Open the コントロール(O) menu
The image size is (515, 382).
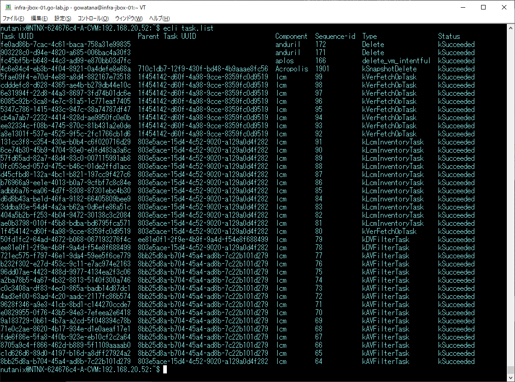tap(93, 19)
